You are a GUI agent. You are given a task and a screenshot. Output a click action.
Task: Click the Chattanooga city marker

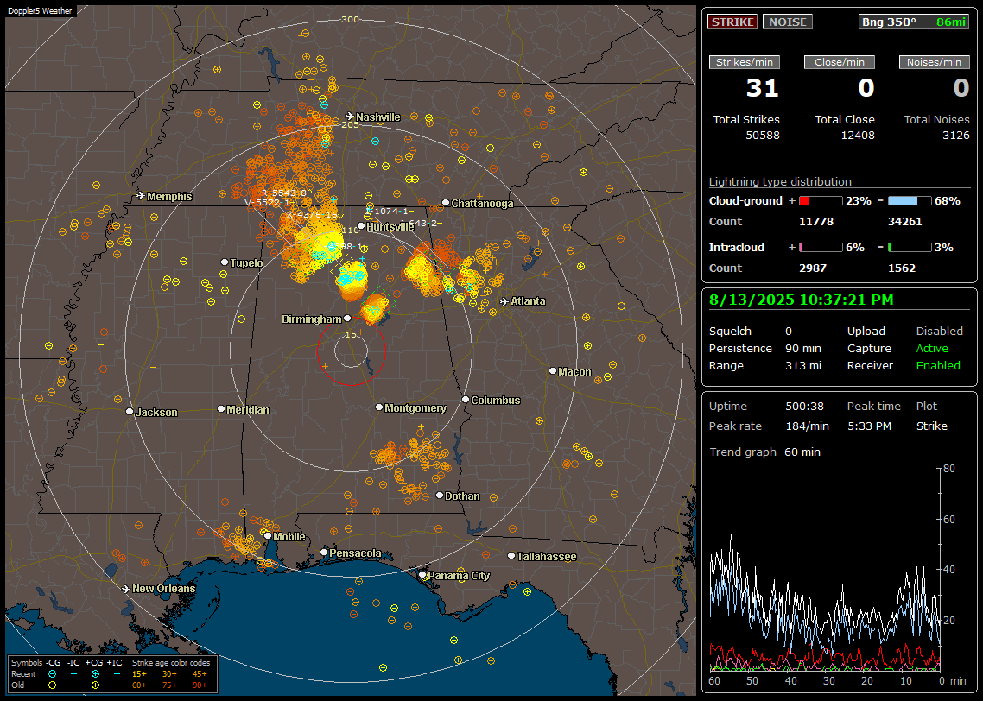(x=446, y=203)
